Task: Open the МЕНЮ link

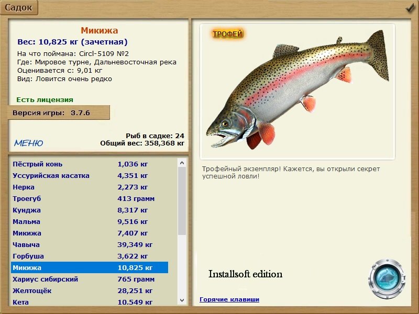Action: 29,143
